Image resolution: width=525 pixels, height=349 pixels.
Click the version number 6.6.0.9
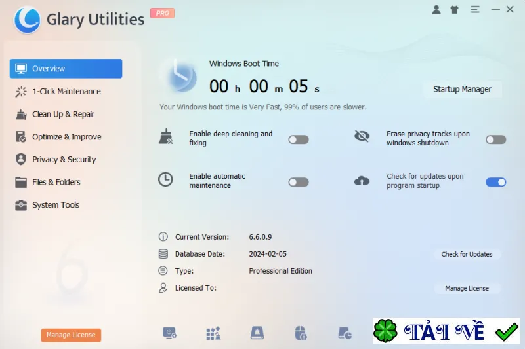point(260,237)
